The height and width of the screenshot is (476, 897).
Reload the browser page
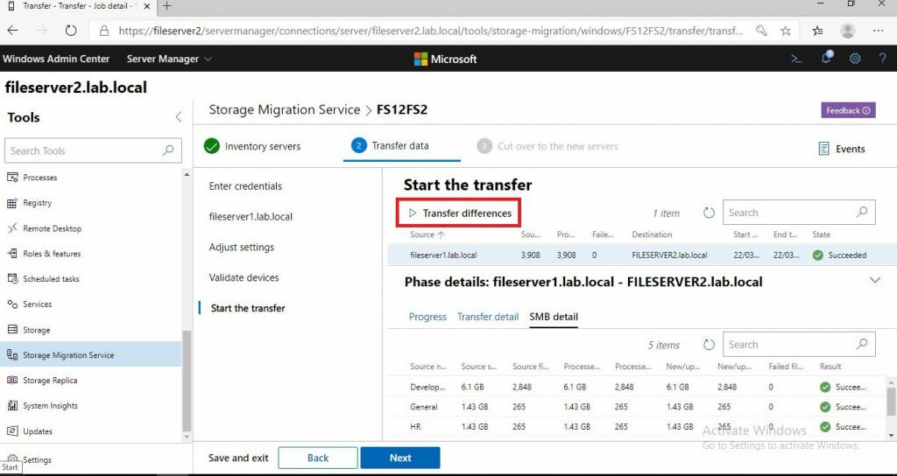tap(71, 31)
